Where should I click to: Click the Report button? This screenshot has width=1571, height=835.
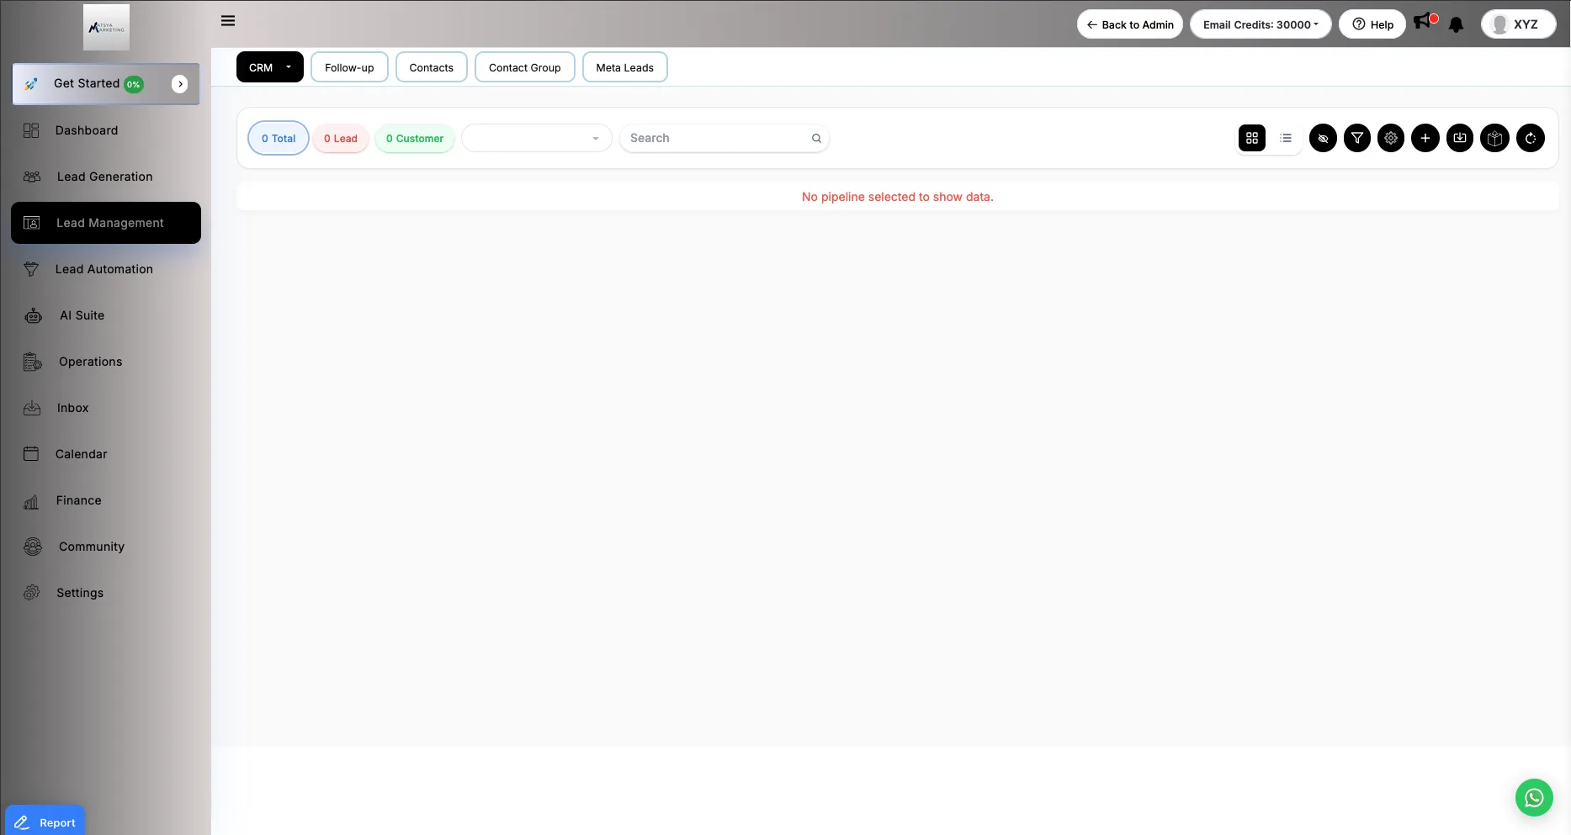pos(45,822)
